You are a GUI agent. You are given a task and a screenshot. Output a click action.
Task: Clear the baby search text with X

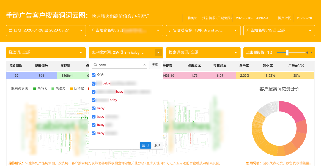click(x=144, y=65)
